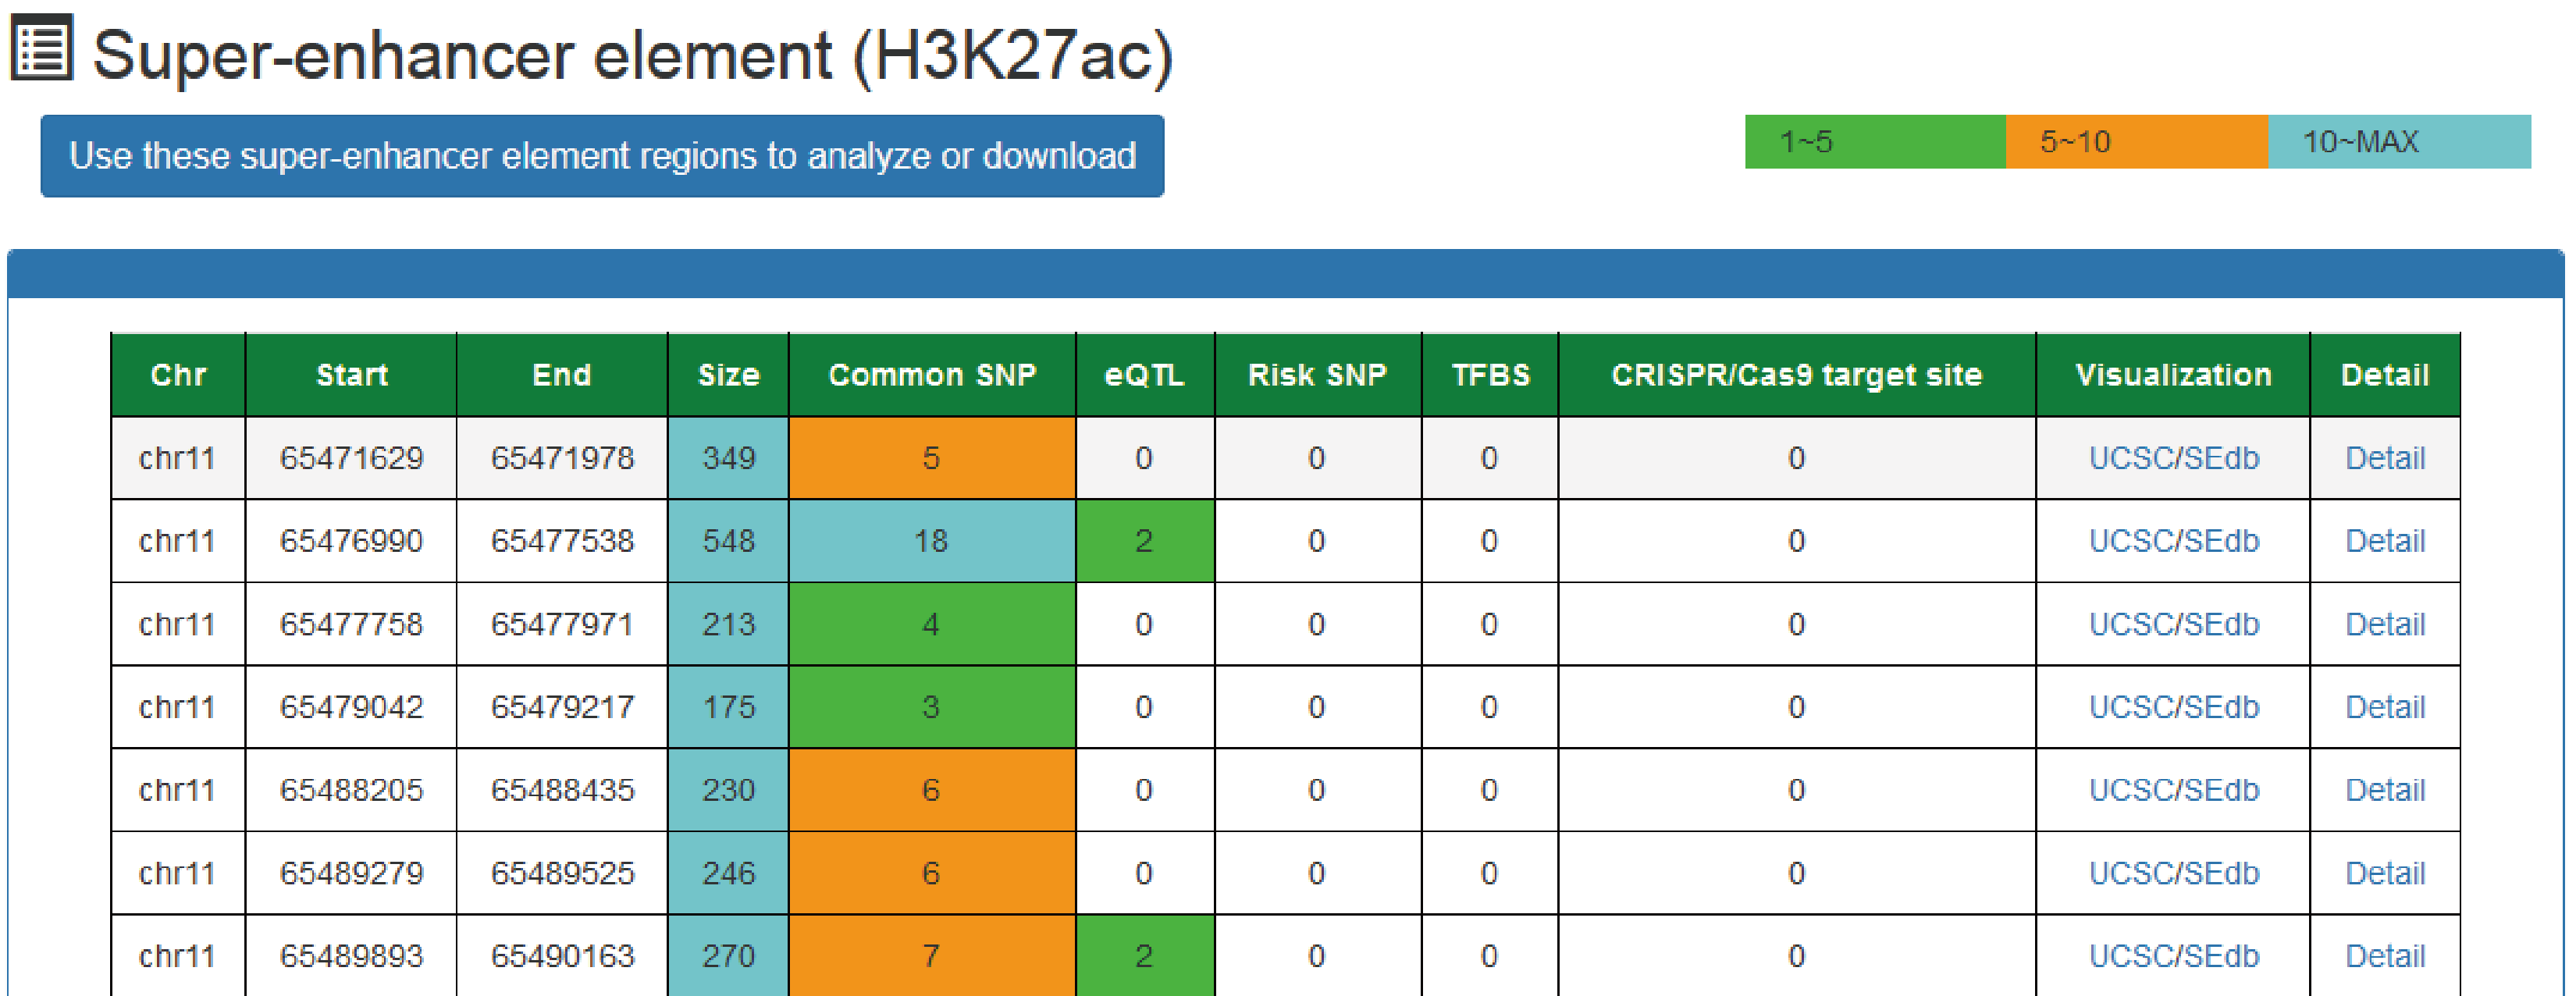
Task: Click Size cell 213
Action: click(x=728, y=624)
